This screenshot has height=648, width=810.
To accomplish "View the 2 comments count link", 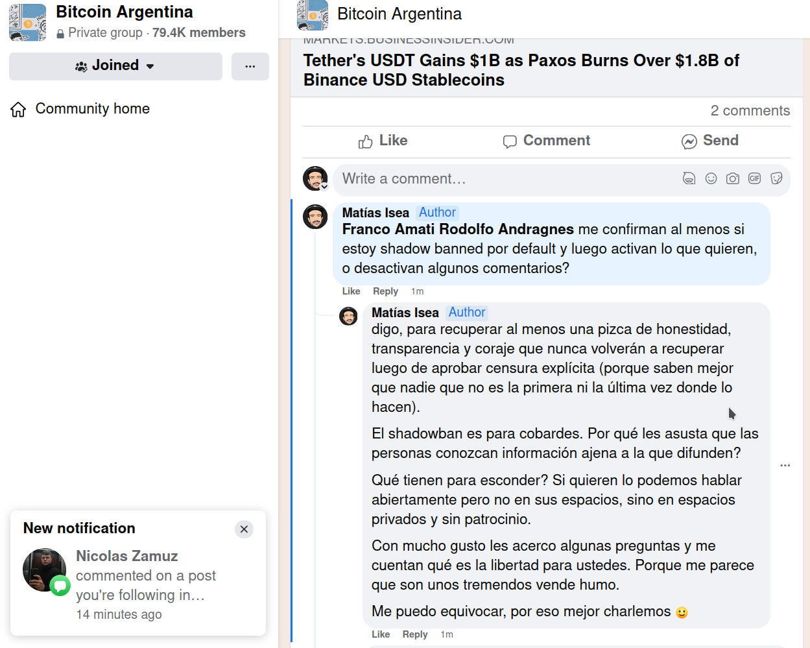I will 750,111.
